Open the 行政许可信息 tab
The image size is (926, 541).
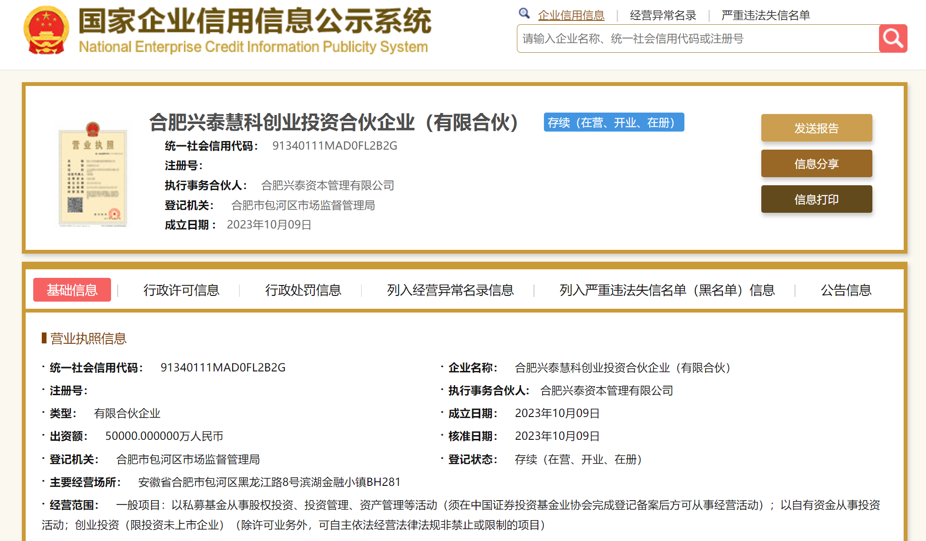[x=181, y=290]
